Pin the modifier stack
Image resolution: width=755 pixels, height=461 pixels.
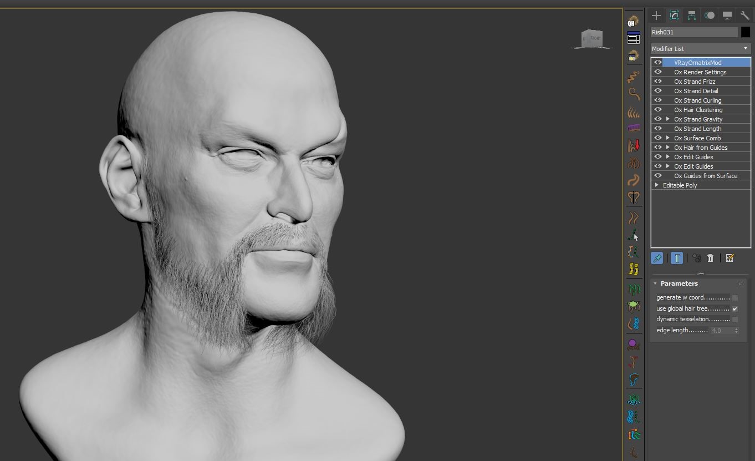(657, 258)
